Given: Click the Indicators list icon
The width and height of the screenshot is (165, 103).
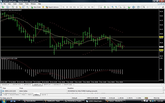Looking at the screenshot, I should pos(129,7).
